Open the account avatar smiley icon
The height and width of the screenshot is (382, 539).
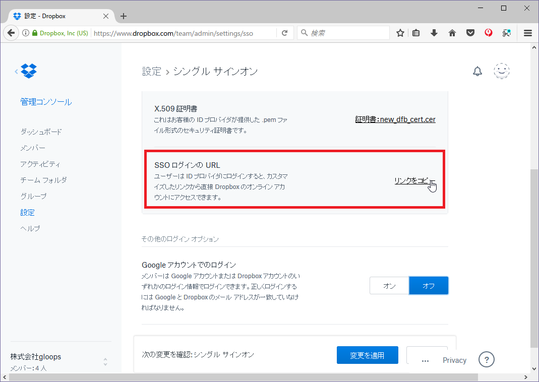(x=502, y=71)
